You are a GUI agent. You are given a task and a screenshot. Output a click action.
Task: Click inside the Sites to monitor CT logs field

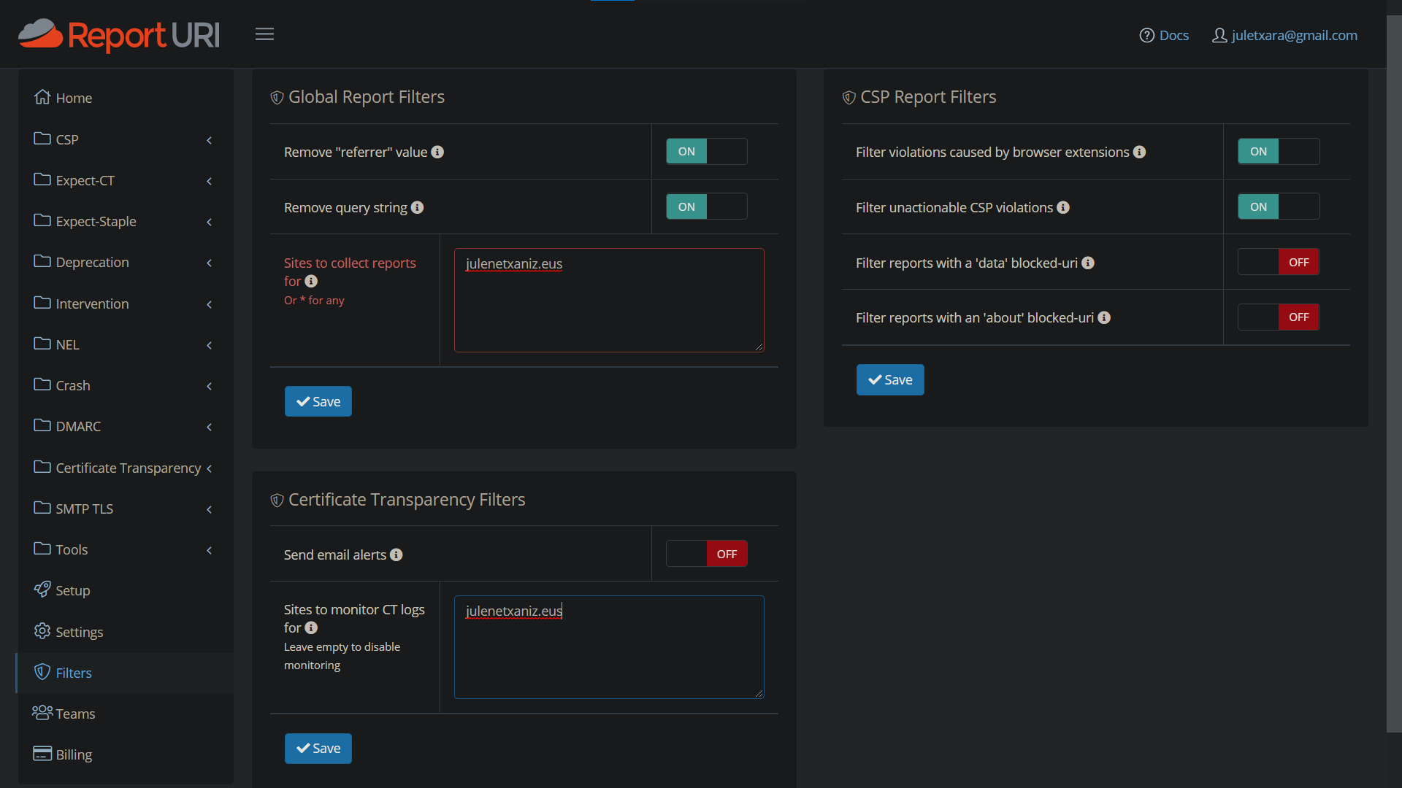pos(608,646)
